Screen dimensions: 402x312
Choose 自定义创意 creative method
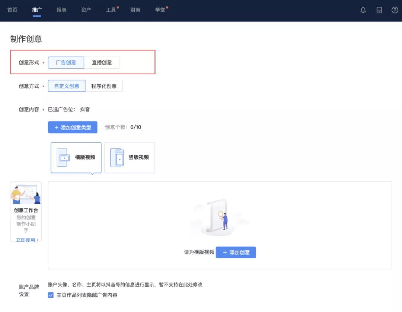[67, 86]
